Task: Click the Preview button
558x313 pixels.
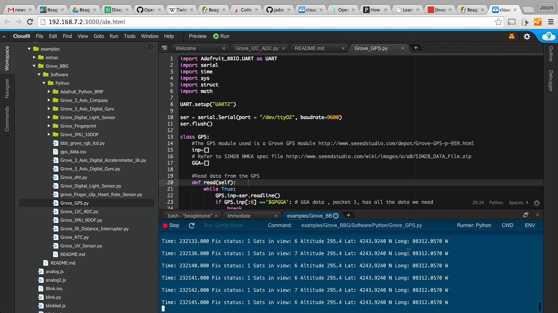Action: coord(198,36)
